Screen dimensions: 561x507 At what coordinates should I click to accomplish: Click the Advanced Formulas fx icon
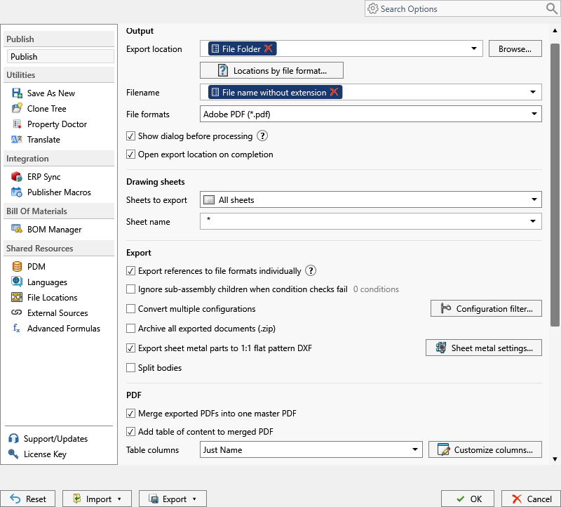pos(17,328)
